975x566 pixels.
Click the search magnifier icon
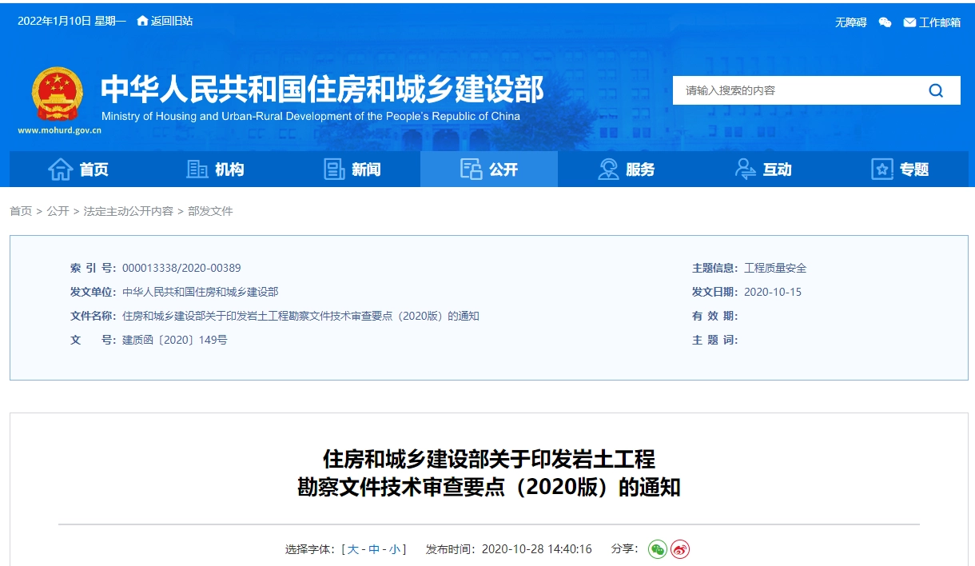[x=935, y=90]
